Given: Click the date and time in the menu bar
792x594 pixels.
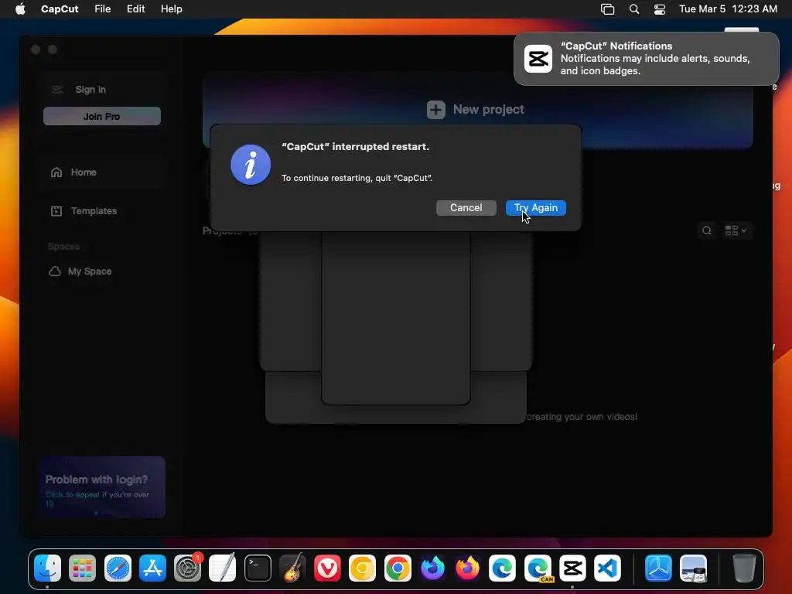Looking at the screenshot, I should pyautogui.click(x=728, y=9).
